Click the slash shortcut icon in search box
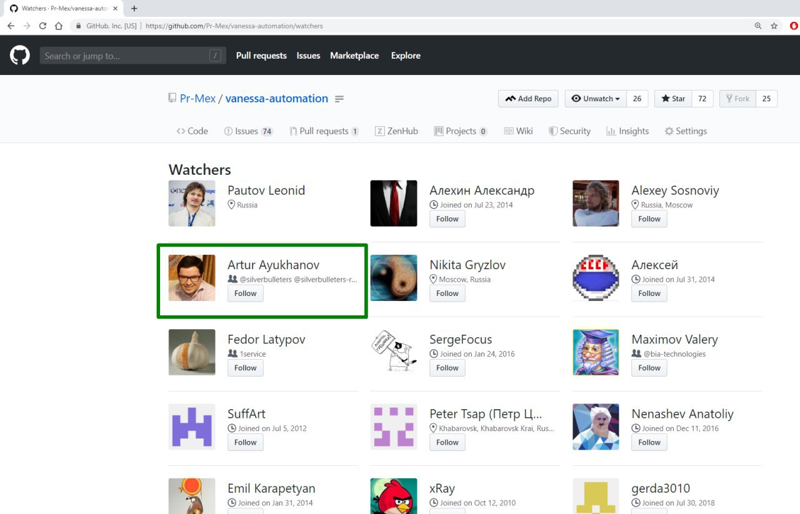The image size is (800, 514). pyautogui.click(x=215, y=56)
